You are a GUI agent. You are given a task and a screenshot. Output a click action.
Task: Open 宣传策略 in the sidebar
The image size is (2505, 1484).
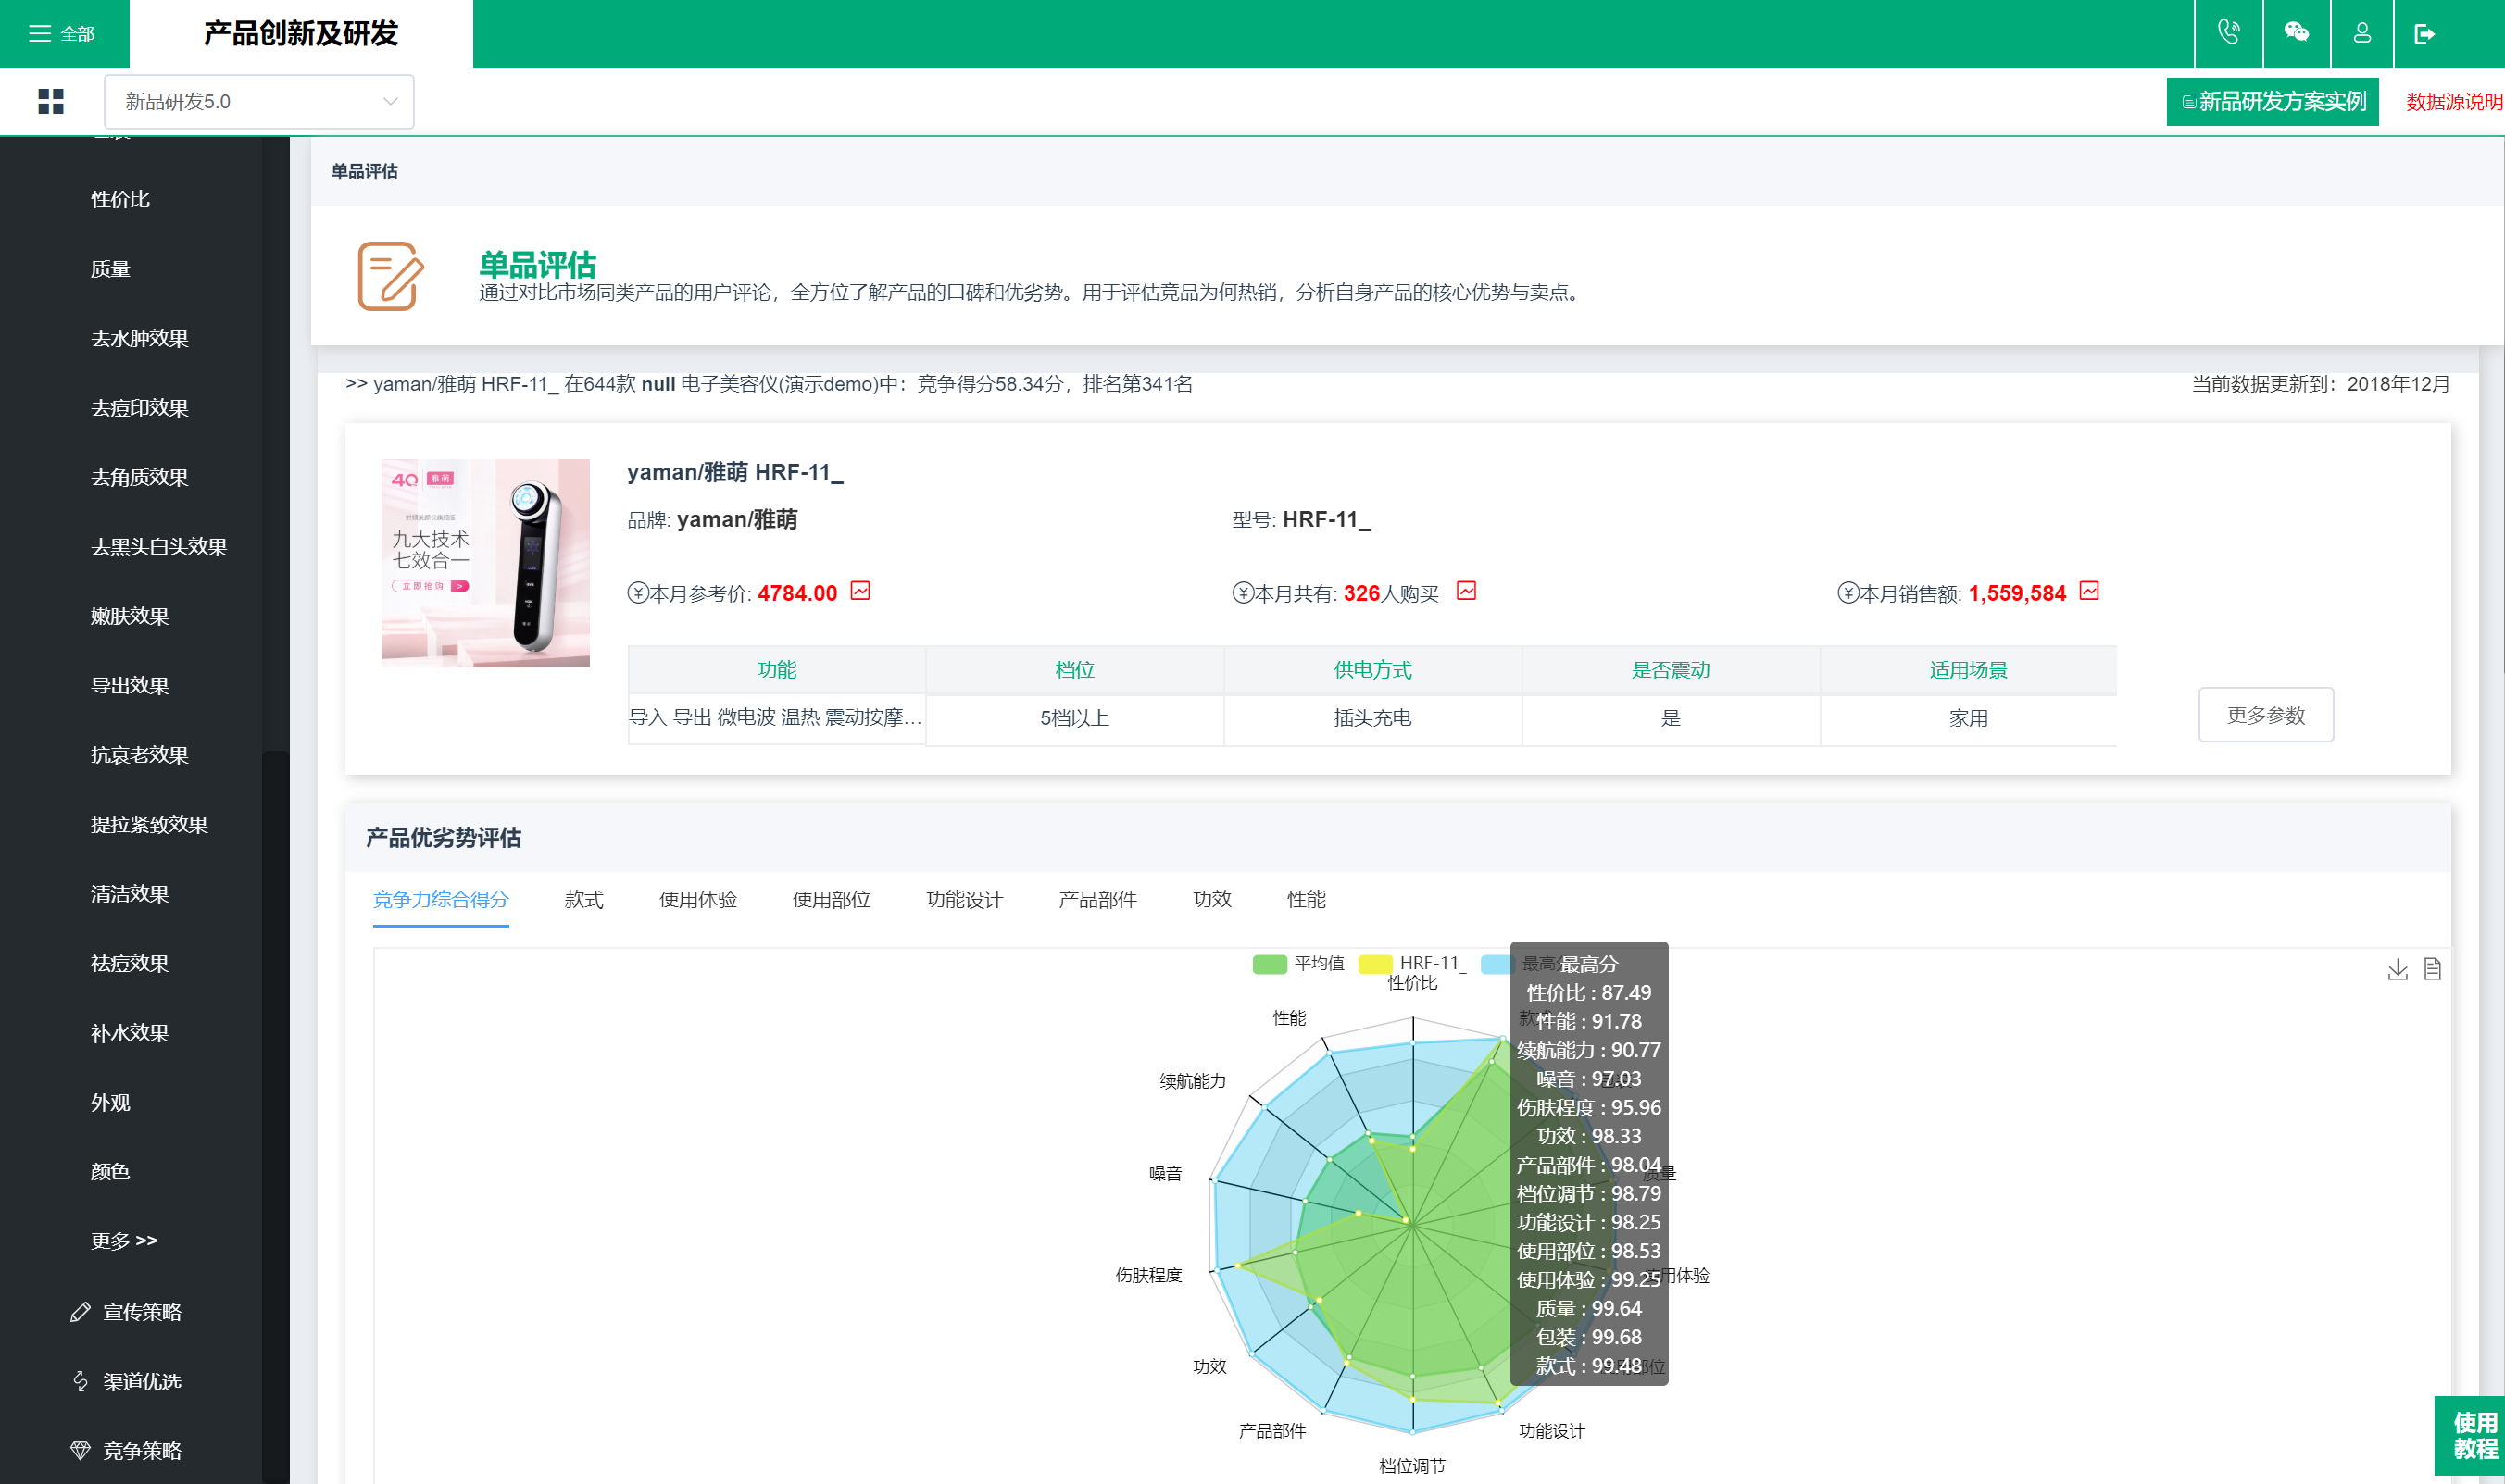142,1312
